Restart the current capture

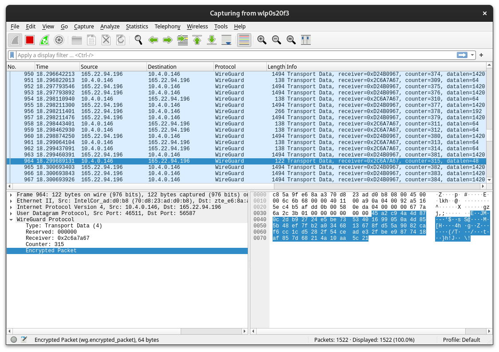[x=44, y=40]
